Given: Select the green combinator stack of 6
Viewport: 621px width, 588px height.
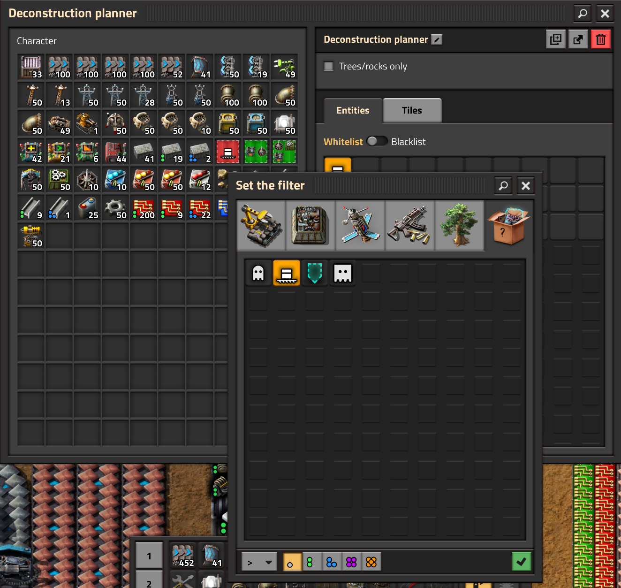Looking at the screenshot, I should (88, 152).
